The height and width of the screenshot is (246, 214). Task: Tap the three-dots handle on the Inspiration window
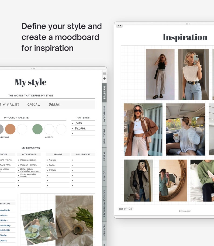point(188,24)
